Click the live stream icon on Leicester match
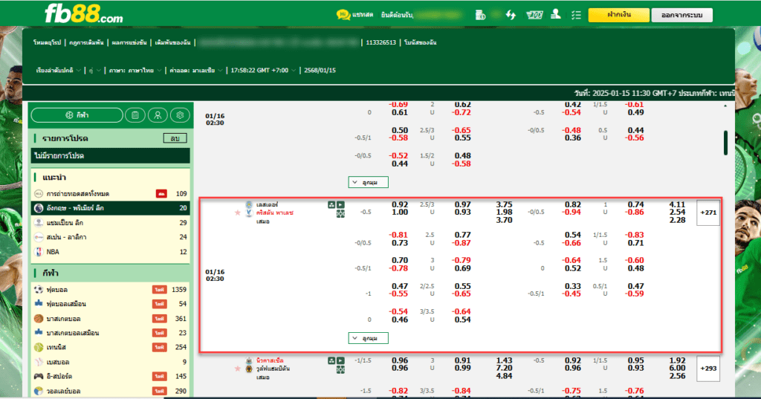This screenshot has height=399, width=761. pos(331,205)
